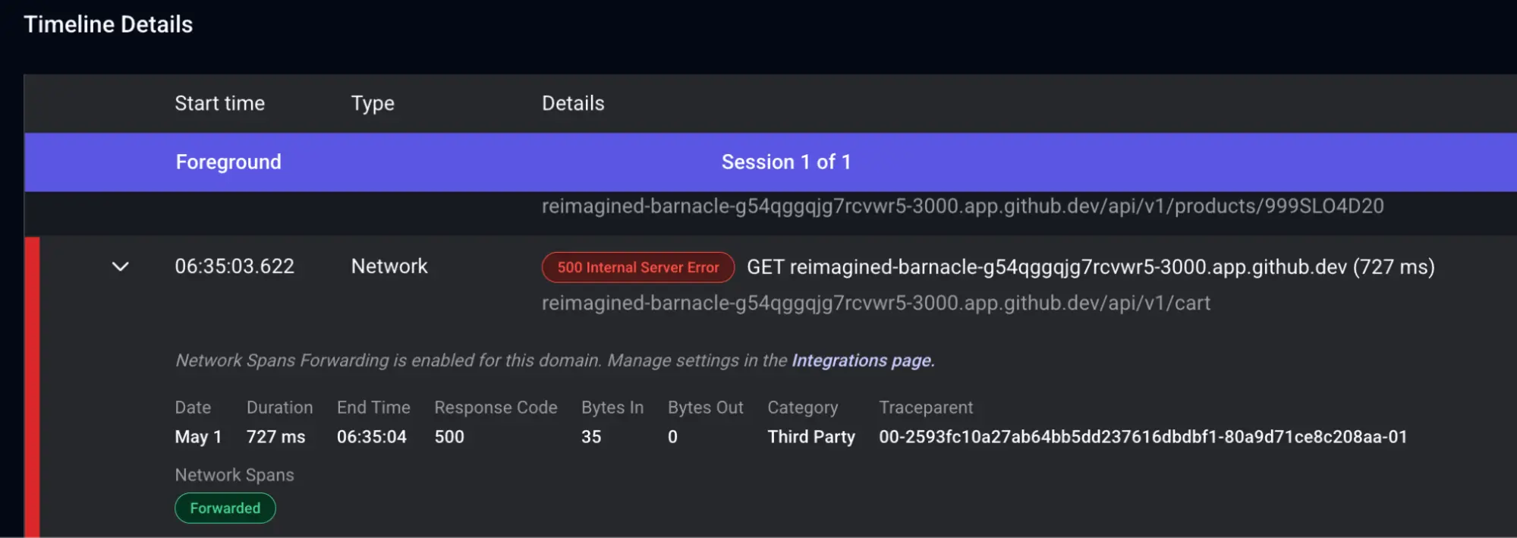
Task: Click the Date value May 1
Action: (x=198, y=437)
